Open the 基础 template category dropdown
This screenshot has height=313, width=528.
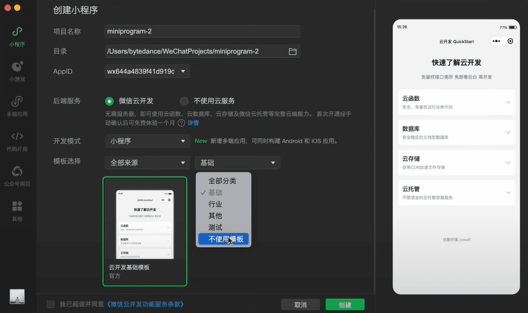237,163
